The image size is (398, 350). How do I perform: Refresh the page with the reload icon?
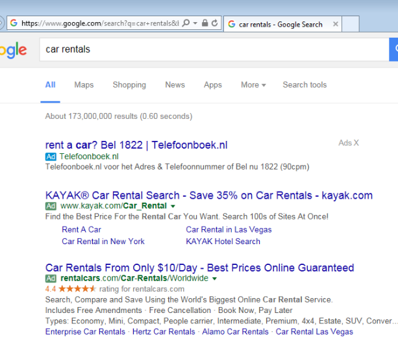click(214, 23)
